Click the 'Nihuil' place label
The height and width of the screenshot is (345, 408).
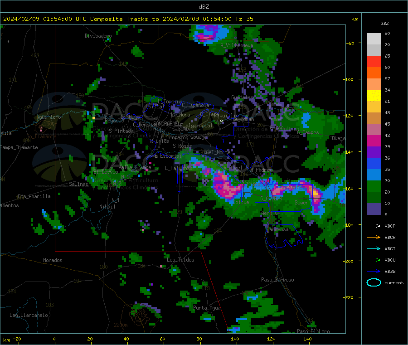click(x=107, y=207)
